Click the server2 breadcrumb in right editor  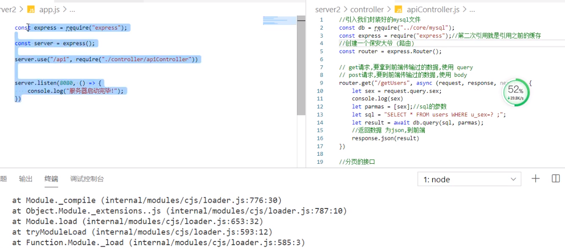(x=328, y=10)
